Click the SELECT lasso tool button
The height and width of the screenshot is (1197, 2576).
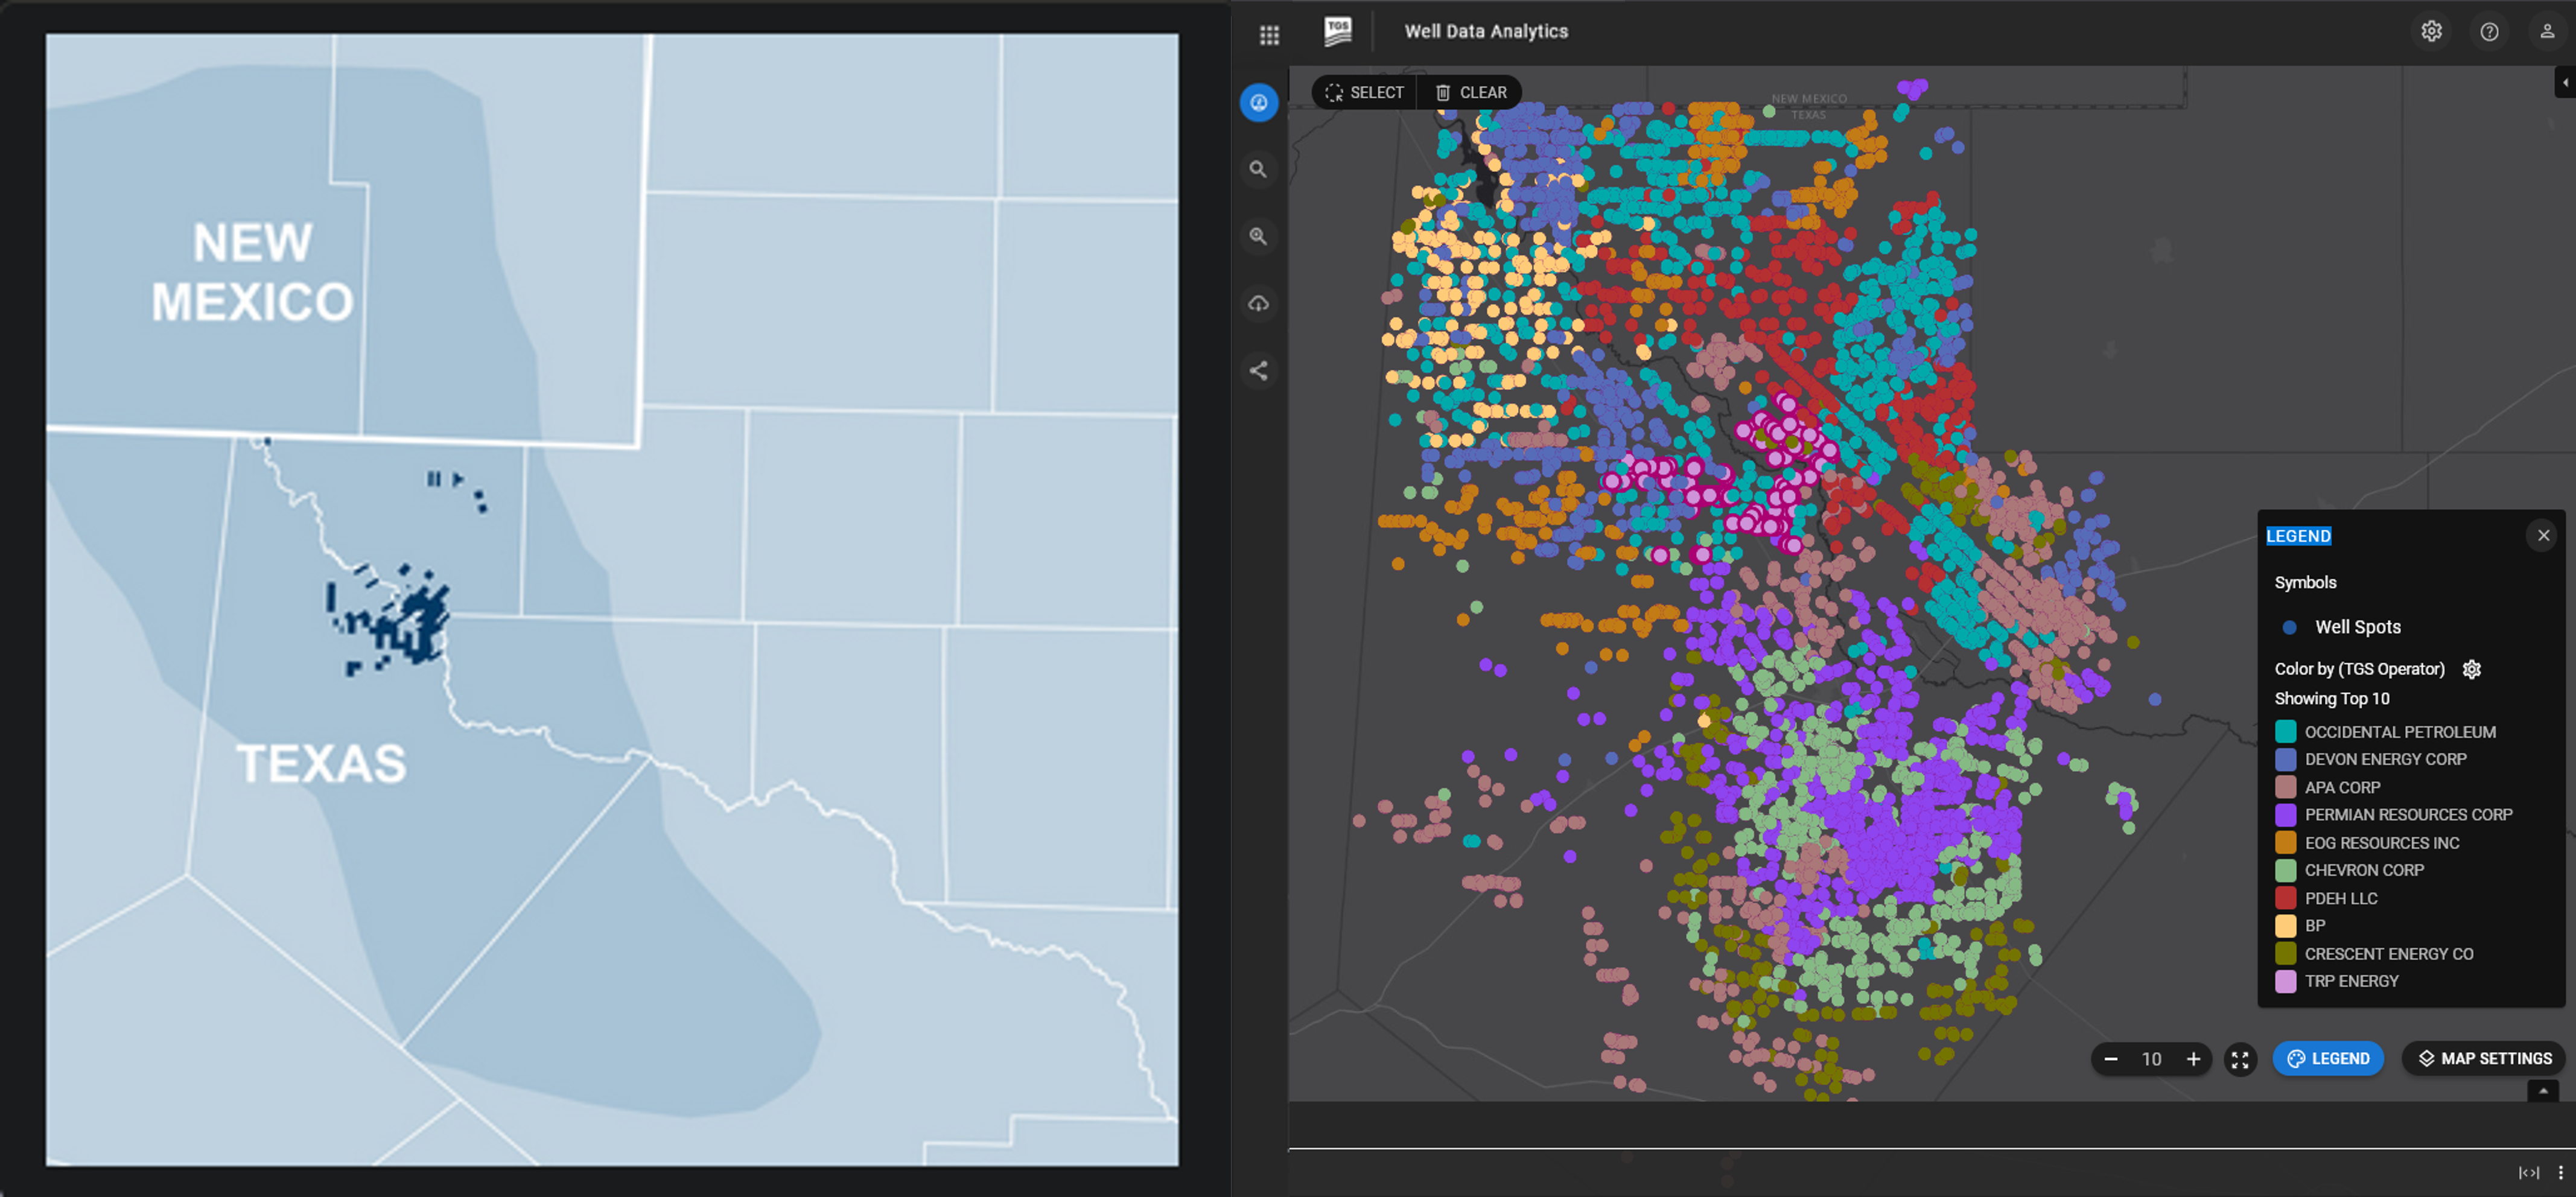(1364, 92)
